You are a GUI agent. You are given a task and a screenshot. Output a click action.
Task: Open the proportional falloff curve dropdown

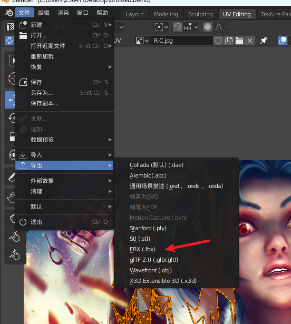(221, 27)
